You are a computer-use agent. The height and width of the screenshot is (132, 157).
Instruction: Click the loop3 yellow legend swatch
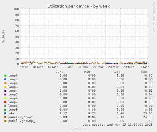click(x=5, y=87)
